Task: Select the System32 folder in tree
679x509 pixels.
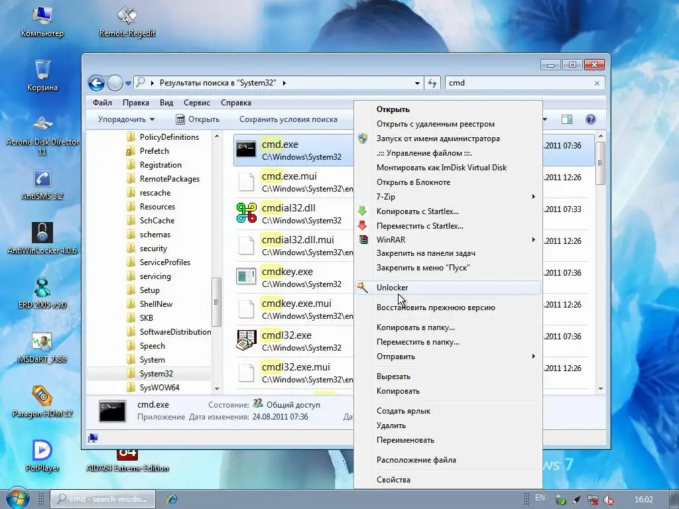Action: coord(149,374)
